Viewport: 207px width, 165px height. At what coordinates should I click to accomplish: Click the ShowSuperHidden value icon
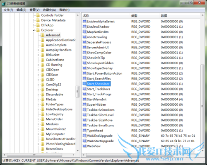coord(84,63)
